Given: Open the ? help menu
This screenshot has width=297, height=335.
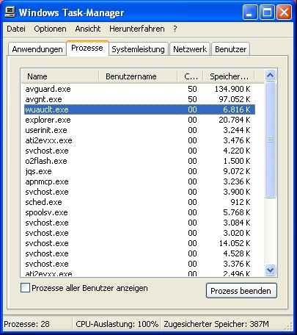Looking at the screenshot, I should pyautogui.click(x=175, y=29).
